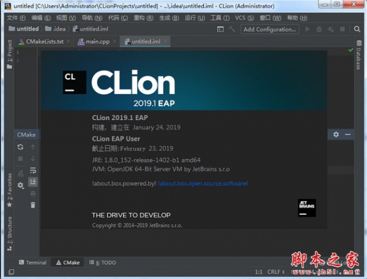Open the 帮助 (H) menu

click(x=297, y=18)
